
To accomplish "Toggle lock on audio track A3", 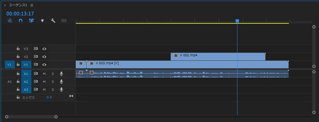I will click(18, 89).
